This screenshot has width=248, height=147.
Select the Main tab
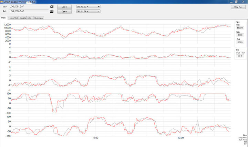click(4, 18)
